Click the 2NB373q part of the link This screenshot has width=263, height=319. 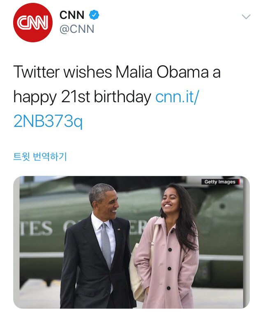pos(48,122)
